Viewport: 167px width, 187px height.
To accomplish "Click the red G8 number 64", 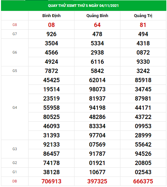I will (x=97, y=25).
